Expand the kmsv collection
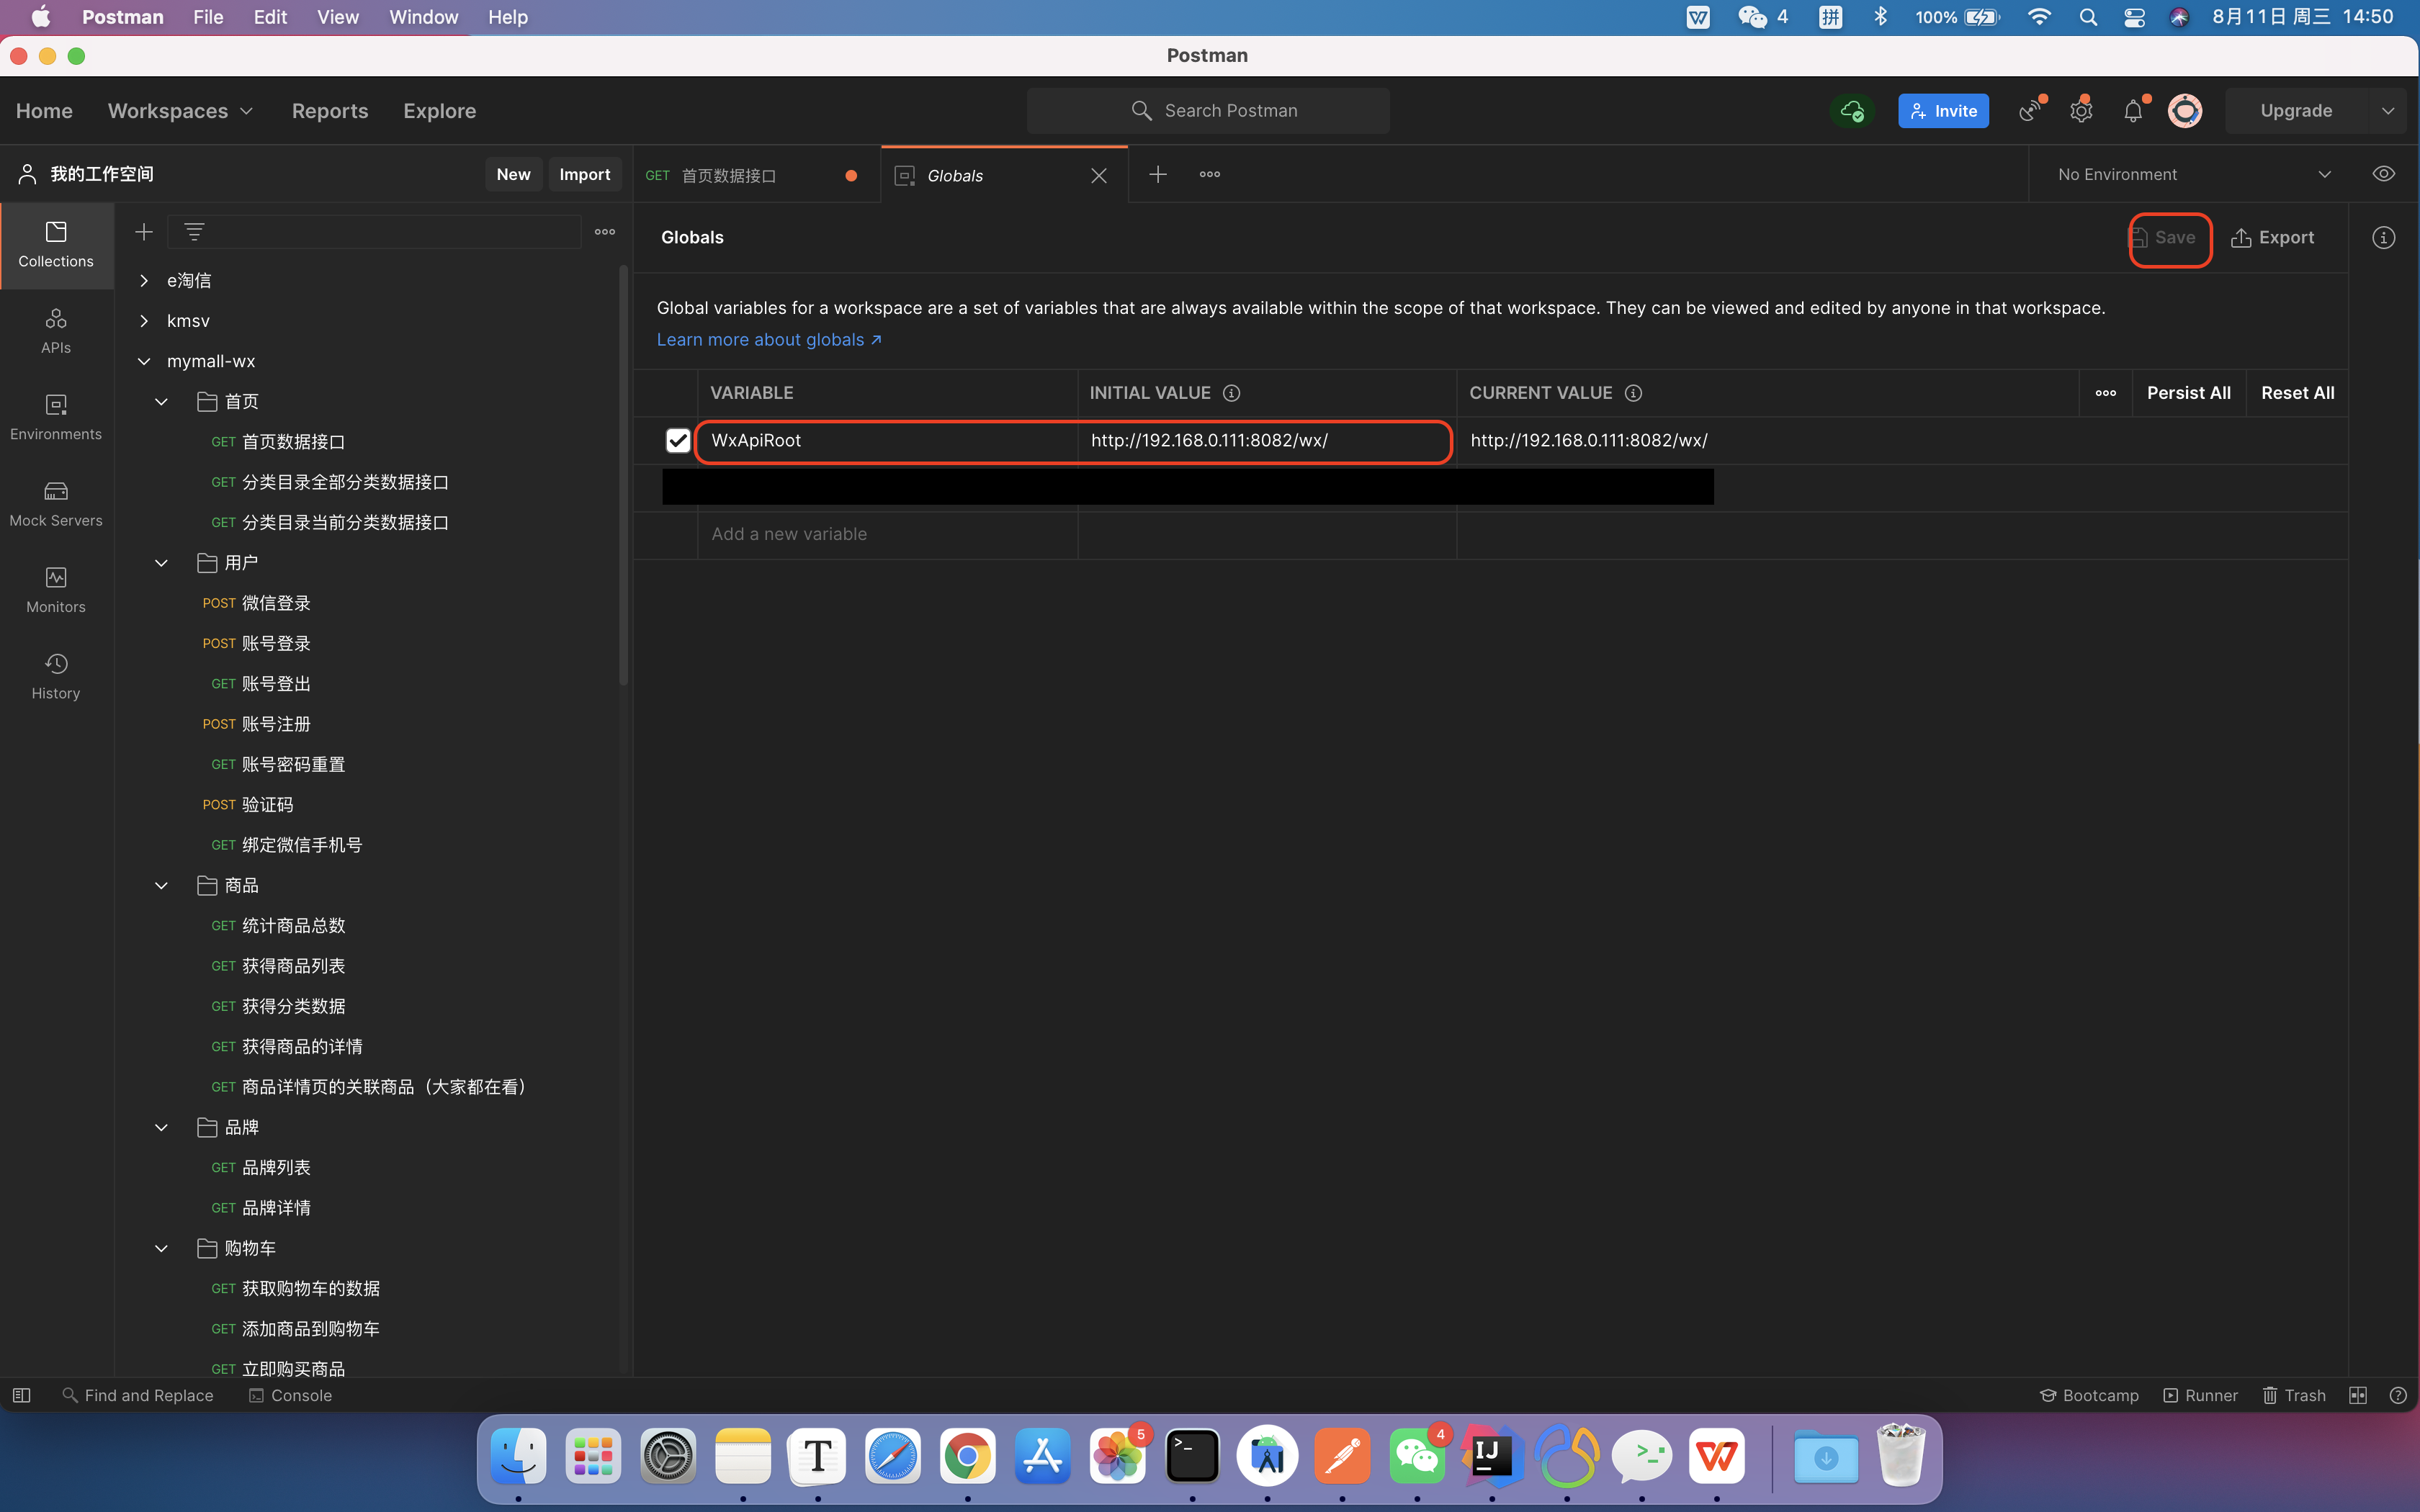 144,321
